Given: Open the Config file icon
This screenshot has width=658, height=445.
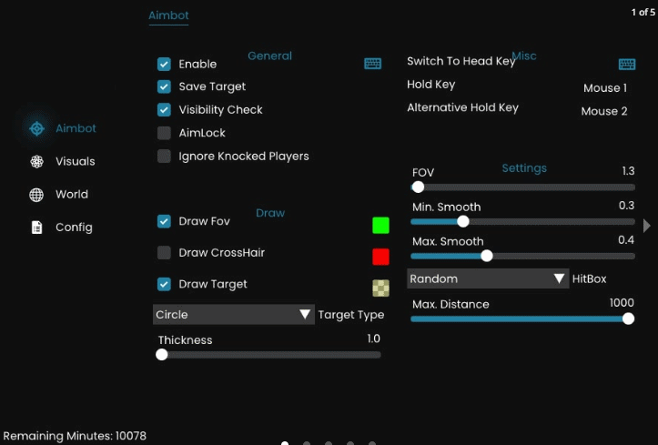Looking at the screenshot, I should pyautogui.click(x=36, y=228).
